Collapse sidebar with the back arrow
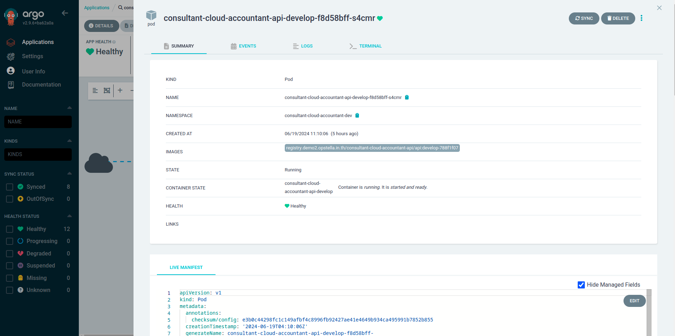The image size is (675, 336). coord(65,13)
